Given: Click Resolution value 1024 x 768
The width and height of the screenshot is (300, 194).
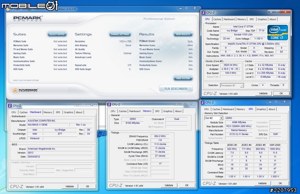Looking at the screenshot, I should [125, 41].
